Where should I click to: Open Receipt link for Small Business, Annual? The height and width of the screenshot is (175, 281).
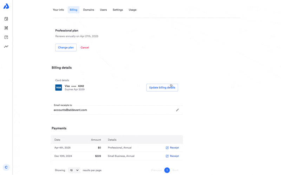point(174,156)
